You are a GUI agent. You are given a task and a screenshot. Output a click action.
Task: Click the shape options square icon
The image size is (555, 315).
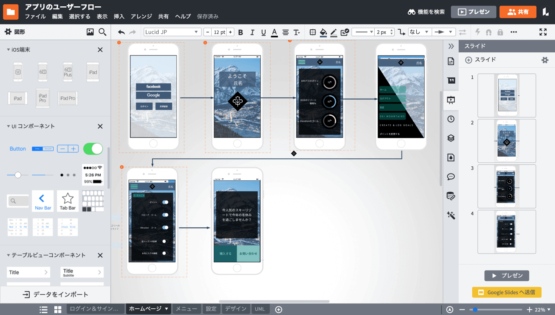[312, 32]
